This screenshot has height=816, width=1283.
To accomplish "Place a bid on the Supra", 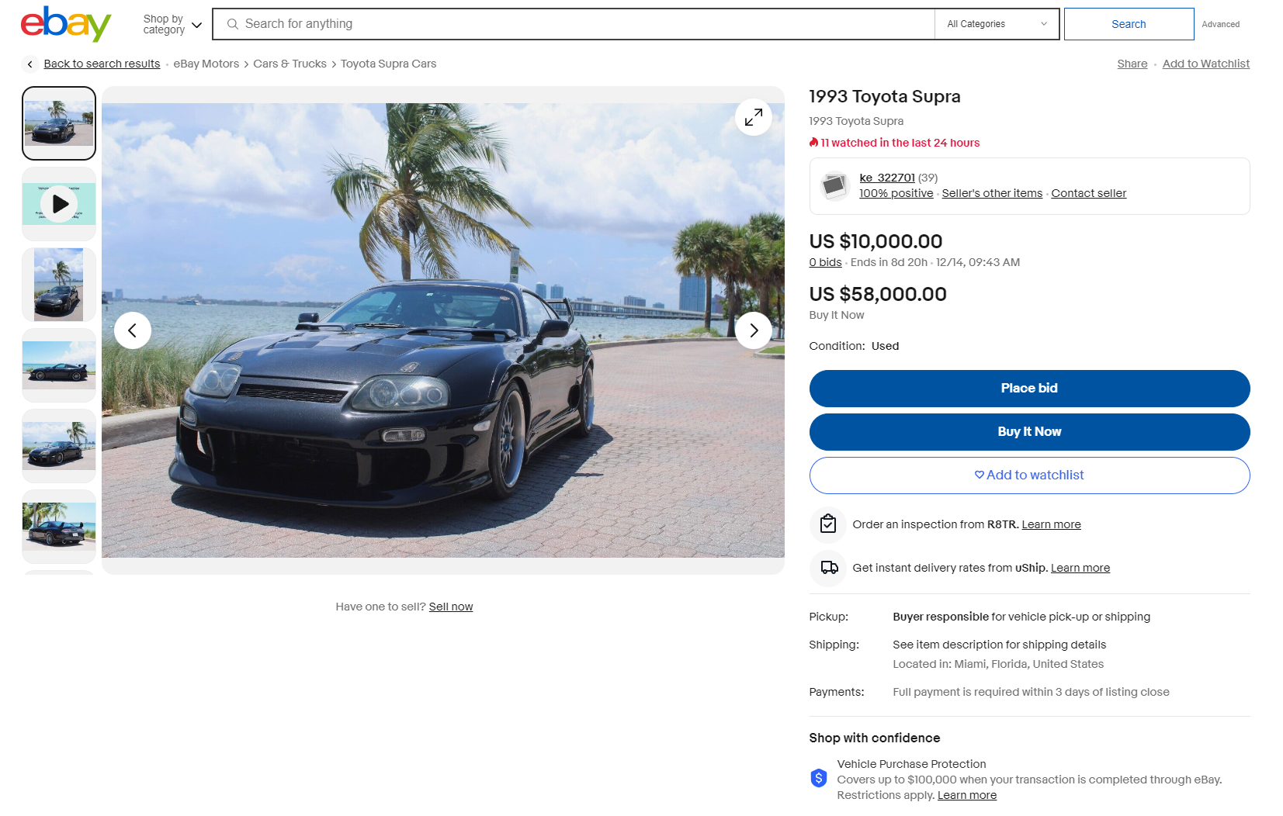I will pyautogui.click(x=1029, y=389).
